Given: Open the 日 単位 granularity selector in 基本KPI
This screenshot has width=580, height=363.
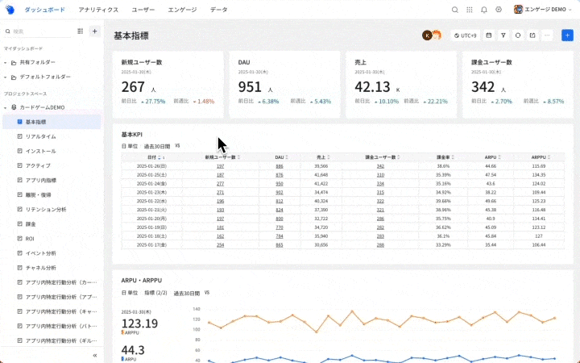Looking at the screenshot, I should (130, 146).
